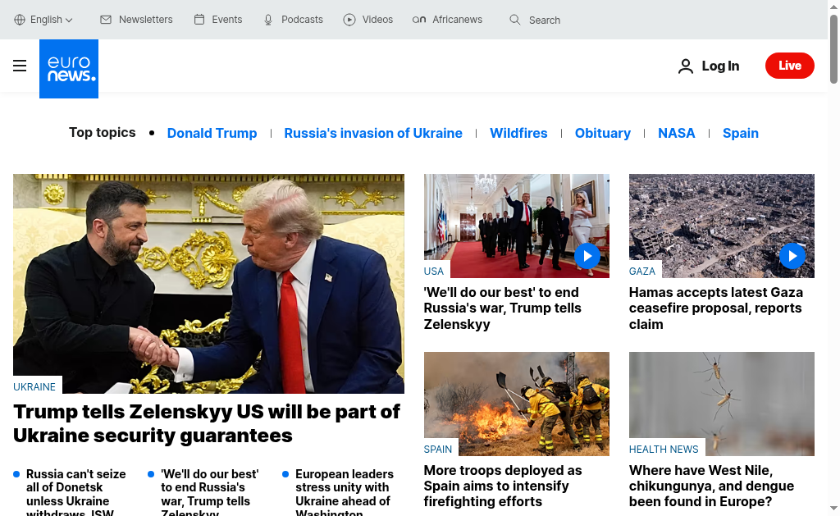Click the user profile icon beside Log In
Image resolution: width=840 pixels, height=516 pixels.
point(686,66)
